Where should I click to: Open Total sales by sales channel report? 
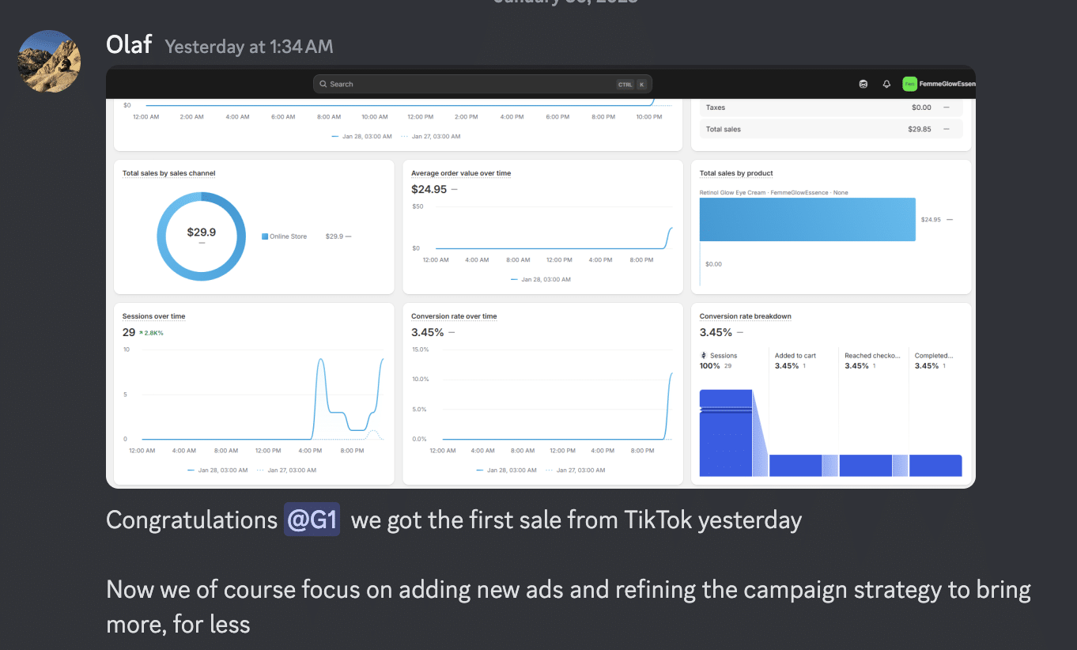168,173
